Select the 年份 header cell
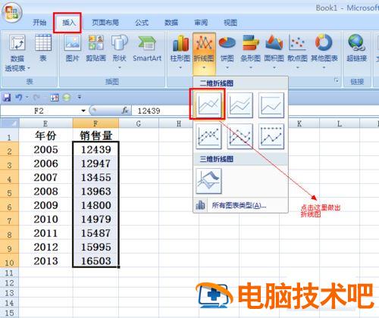This screenshot has height=318, width=379. 45,136
